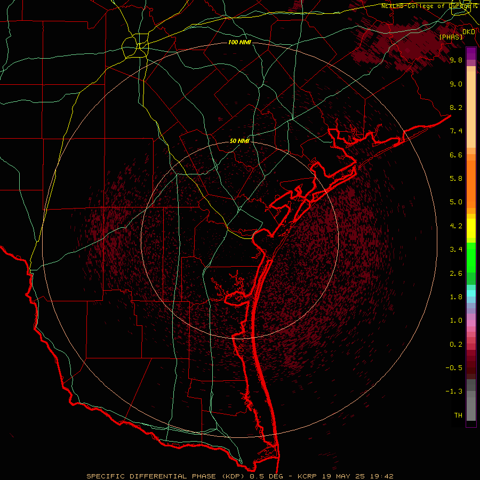Click the [PHAS] label above the color scale
This screenshot has width=480, height=480.
pos(451,37)
